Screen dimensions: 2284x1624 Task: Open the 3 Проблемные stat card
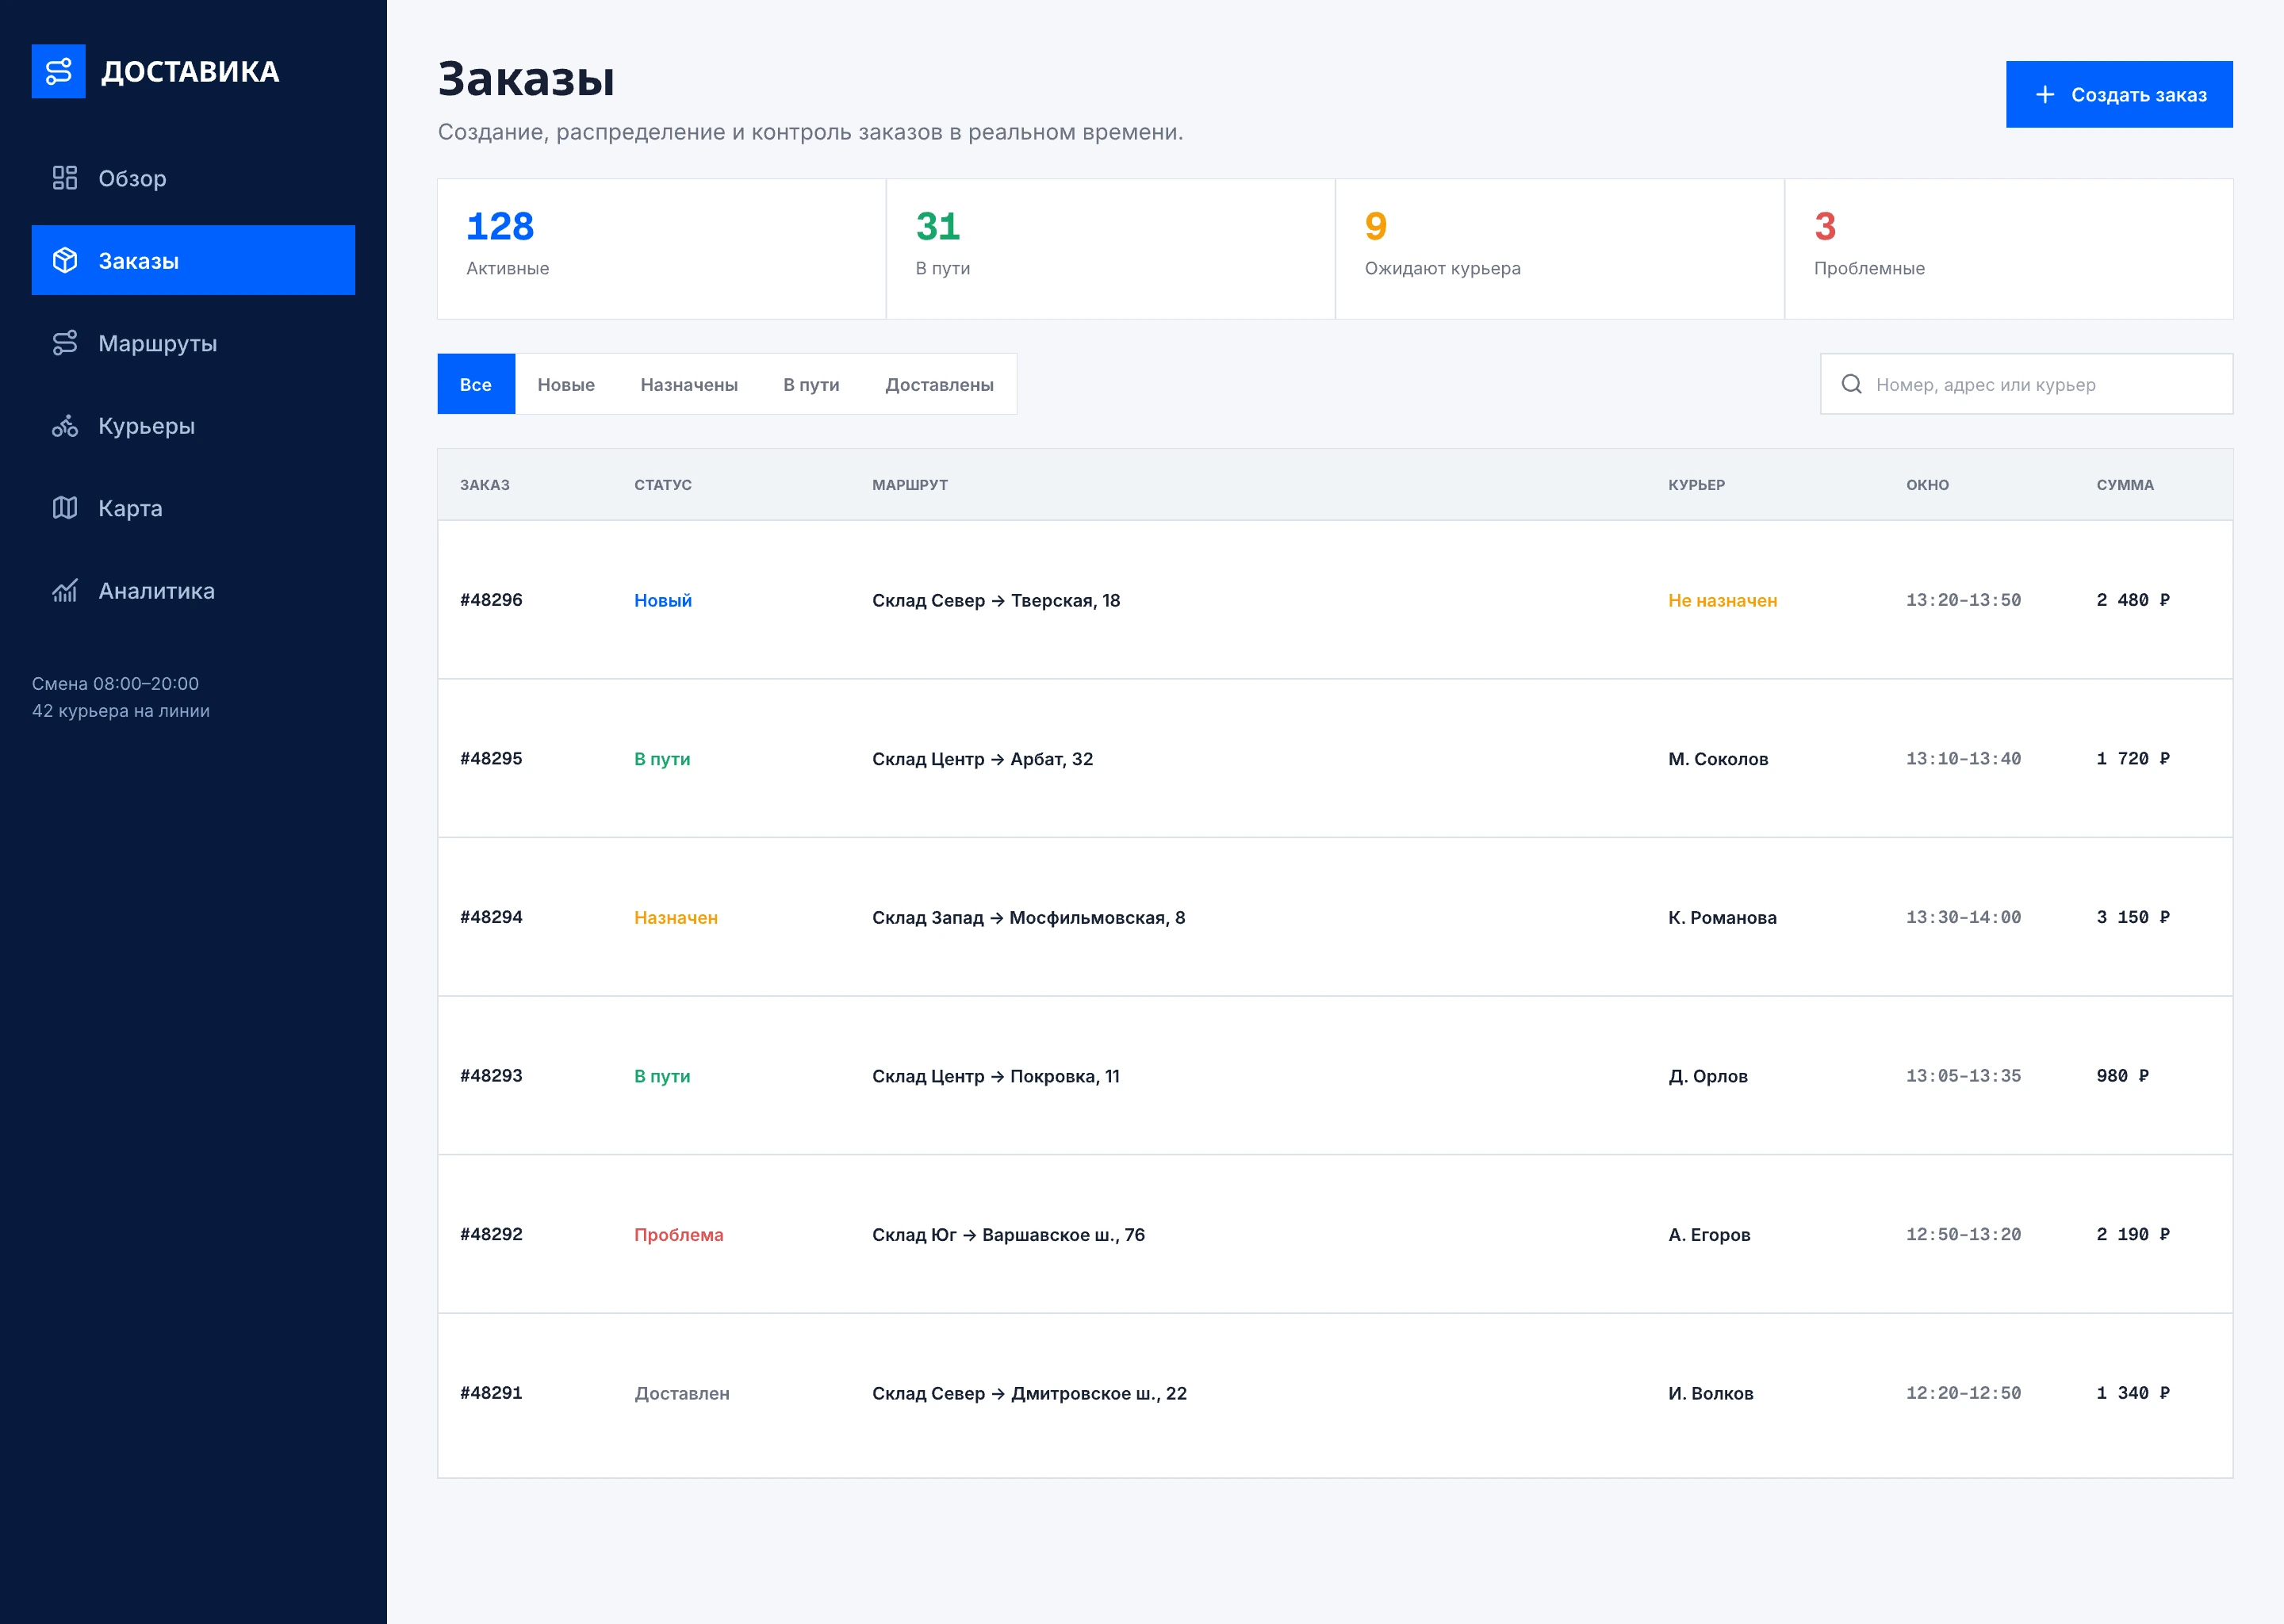coord(2008,249)
